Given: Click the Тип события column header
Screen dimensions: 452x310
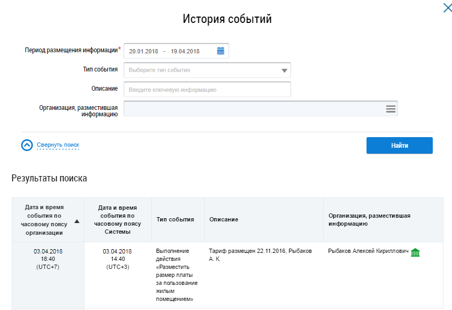Looking at the screenshot, I should [175, 220].
